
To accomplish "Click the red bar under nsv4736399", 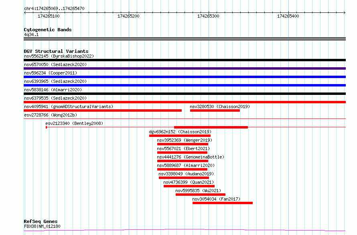I will (x=189, y=186).
